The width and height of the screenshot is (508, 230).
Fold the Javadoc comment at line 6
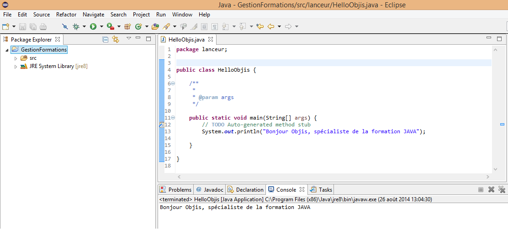coord(173,84)
